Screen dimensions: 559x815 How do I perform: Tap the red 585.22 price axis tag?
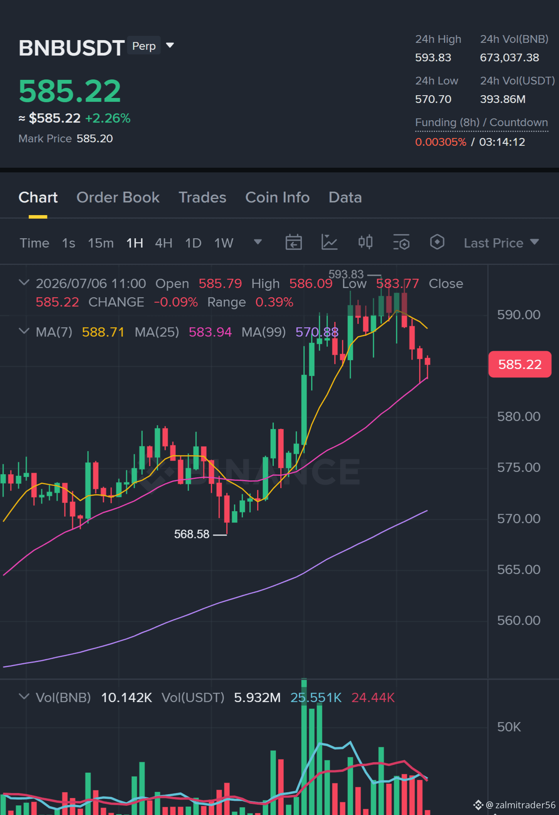click(x=520, y=364)
